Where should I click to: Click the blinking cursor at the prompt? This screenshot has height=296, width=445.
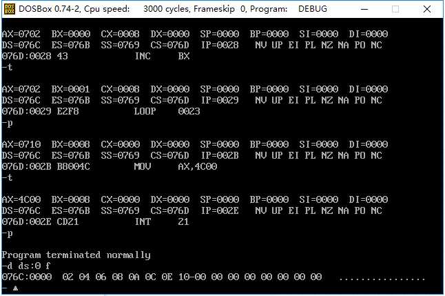[x=16, y=288]
